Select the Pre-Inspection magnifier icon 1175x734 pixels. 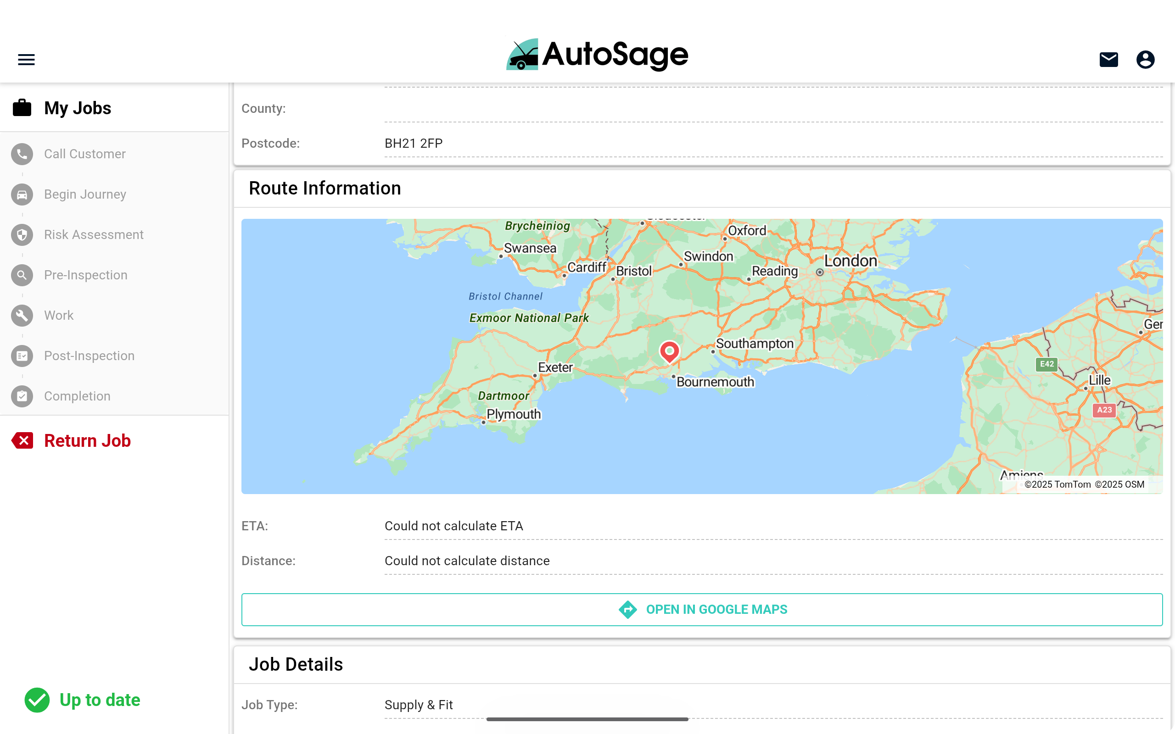22,275
